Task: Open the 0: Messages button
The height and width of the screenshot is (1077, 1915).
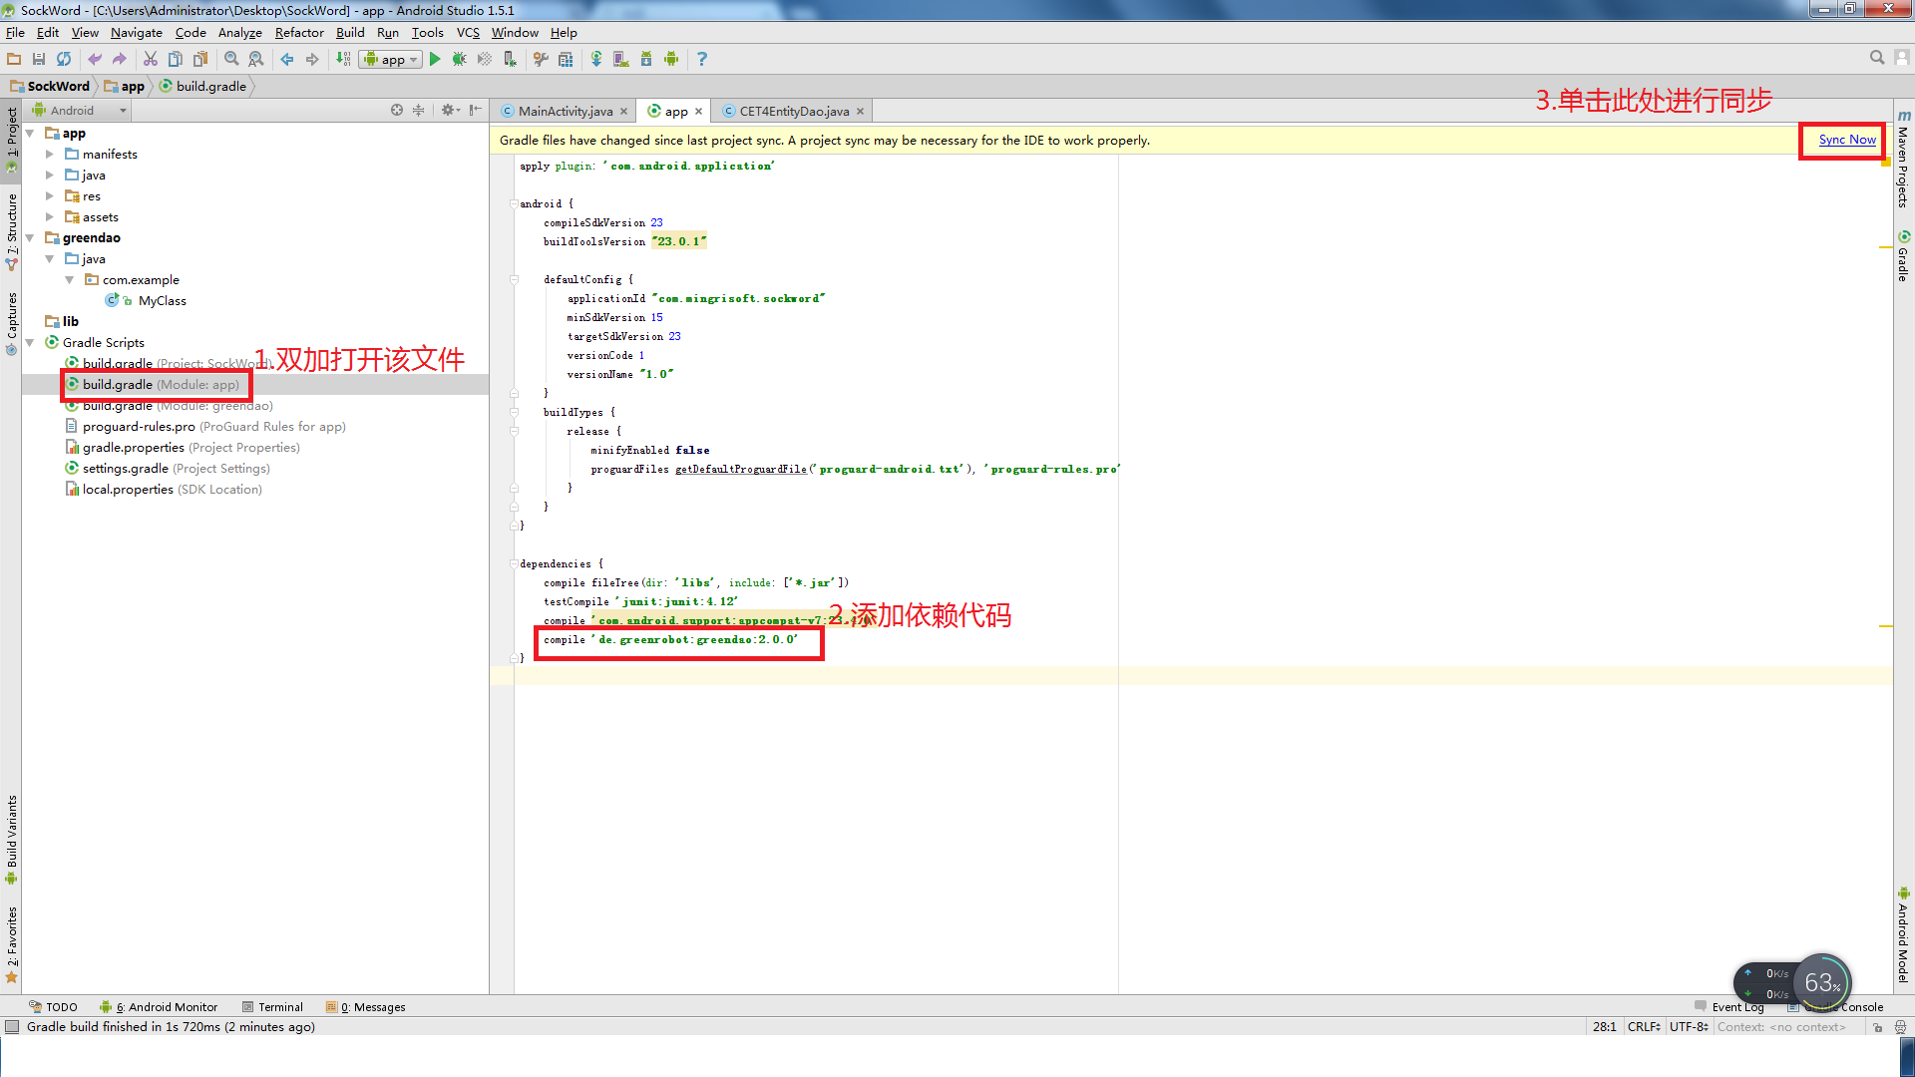Action: pos(366,1007)
